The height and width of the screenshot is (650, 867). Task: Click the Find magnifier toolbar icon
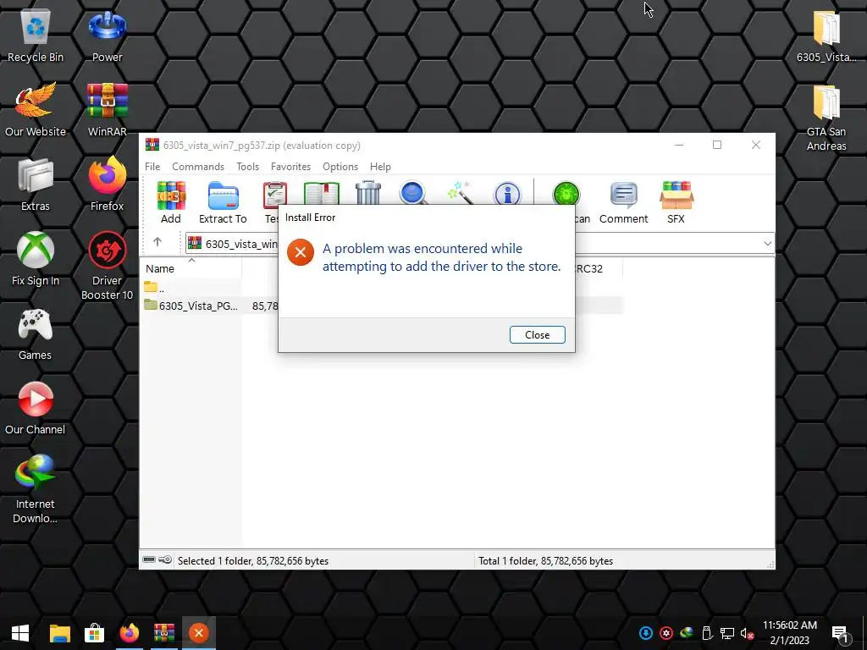coord(413,193)
